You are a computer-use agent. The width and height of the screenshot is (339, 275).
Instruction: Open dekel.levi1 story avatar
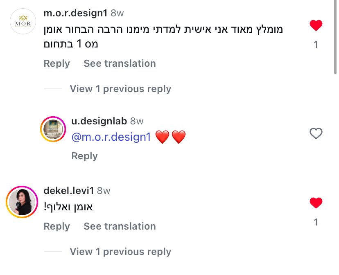22,201
